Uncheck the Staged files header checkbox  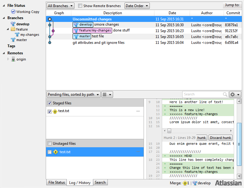tap(49, 103)
